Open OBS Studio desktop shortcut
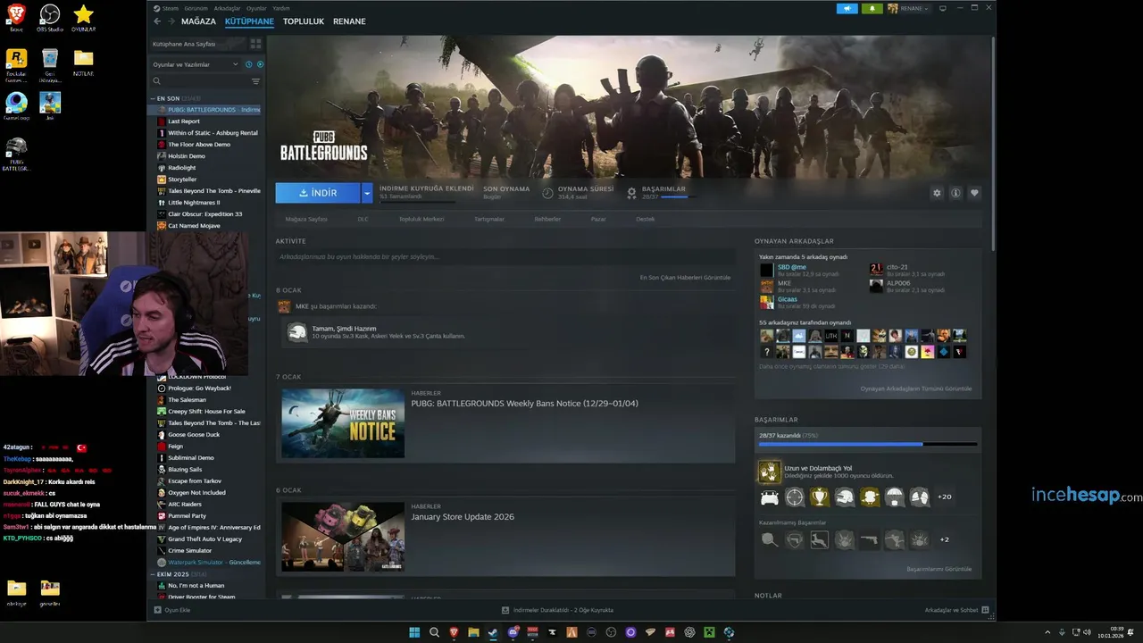This screenshot has height=643, width=1143. pos(50,18)
